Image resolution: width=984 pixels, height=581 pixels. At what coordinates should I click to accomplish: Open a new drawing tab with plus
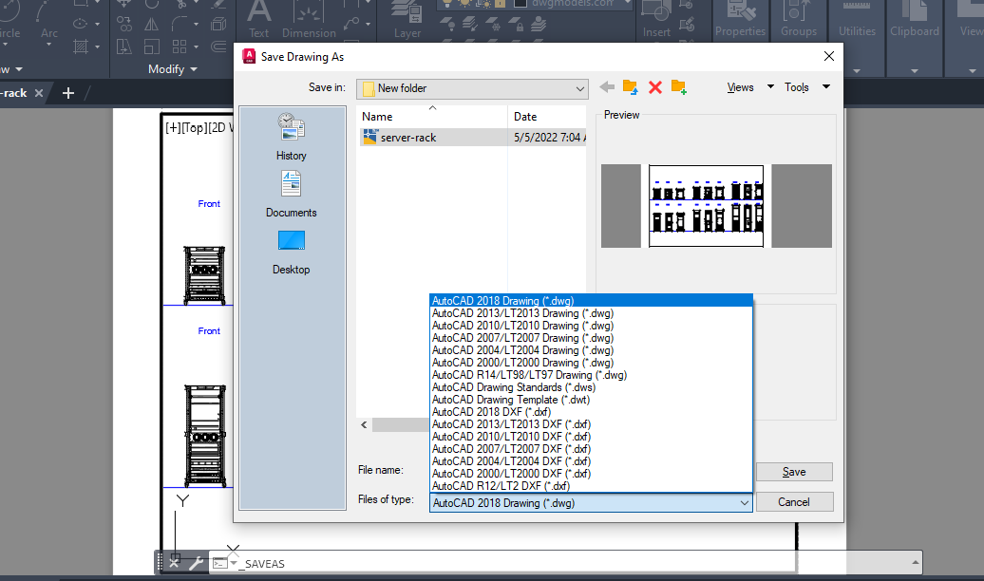pyautogui.click(x=68, y=93)
